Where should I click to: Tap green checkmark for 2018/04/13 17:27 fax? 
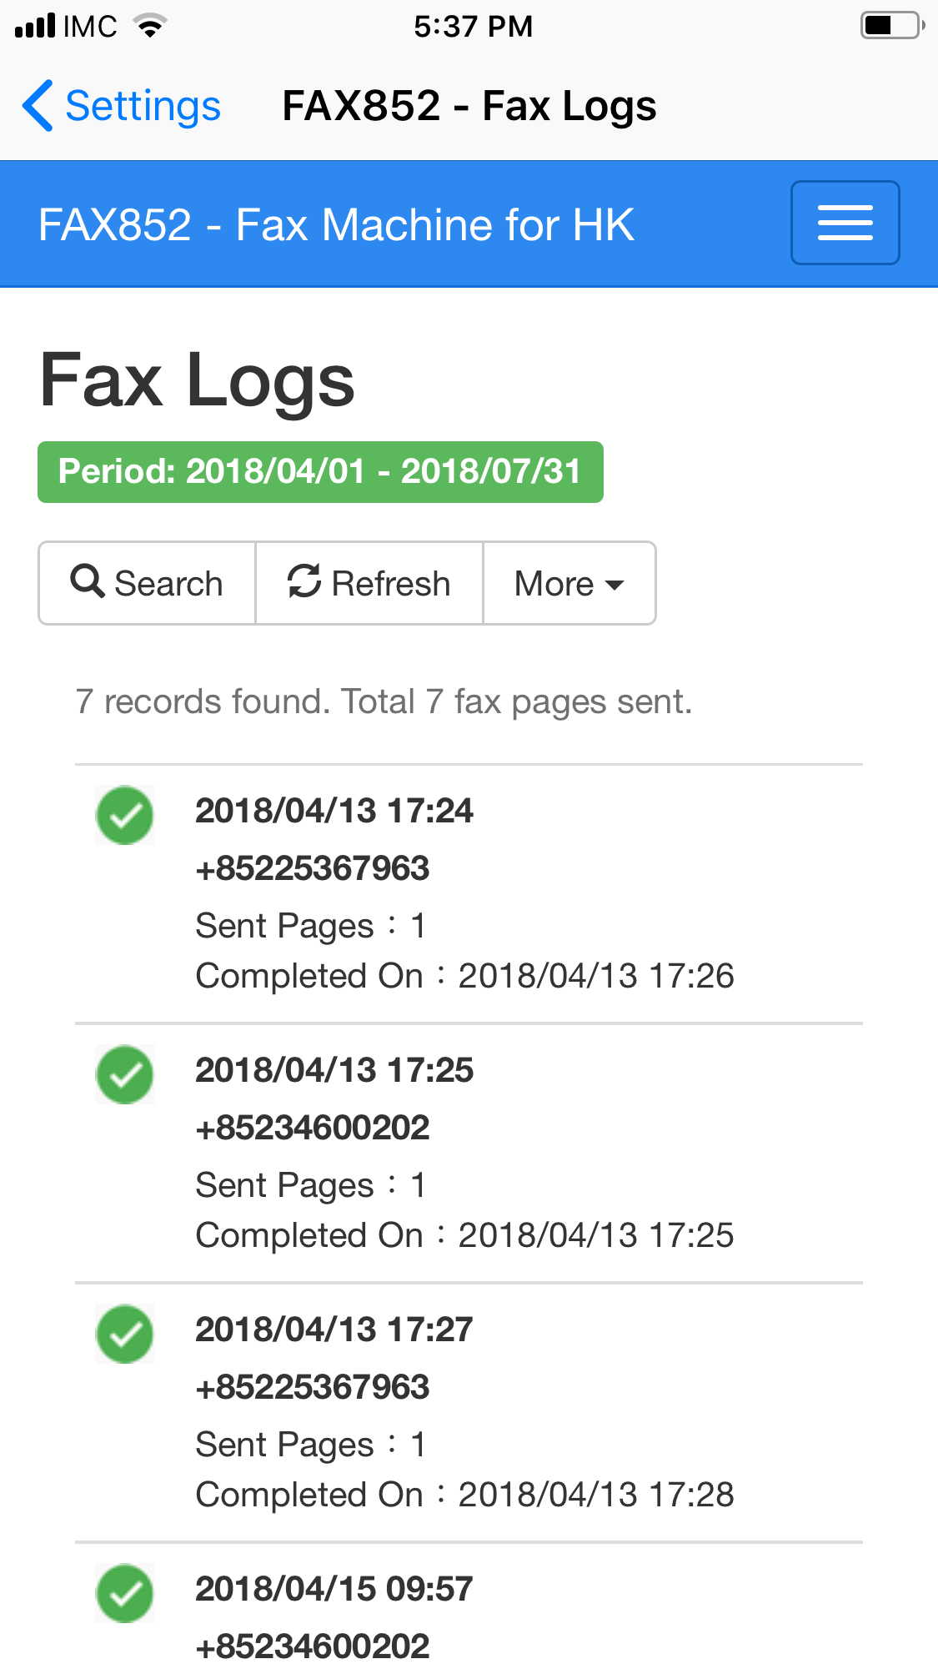pos(125,1334)
